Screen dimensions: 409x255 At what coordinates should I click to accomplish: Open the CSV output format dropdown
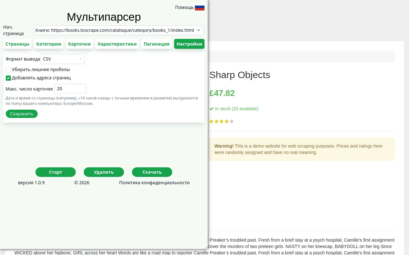click(x=63, y=59)
